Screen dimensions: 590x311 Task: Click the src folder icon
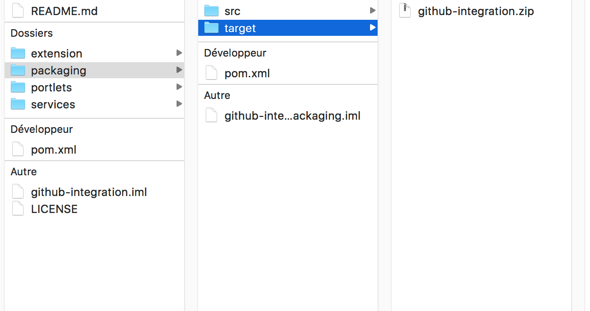[x=211, y=11]
